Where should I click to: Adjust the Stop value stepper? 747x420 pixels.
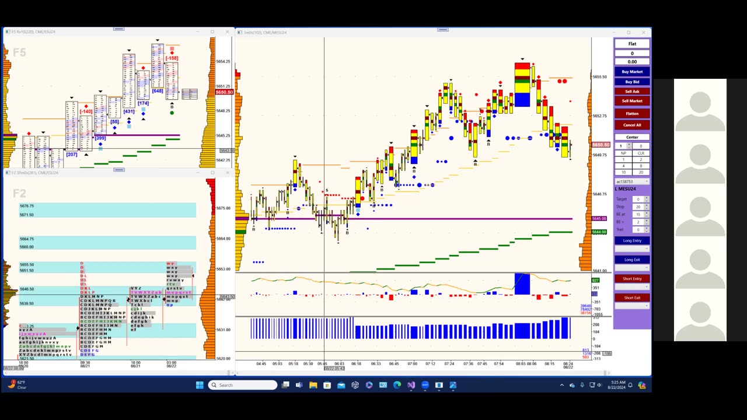[x=647, y=206]
